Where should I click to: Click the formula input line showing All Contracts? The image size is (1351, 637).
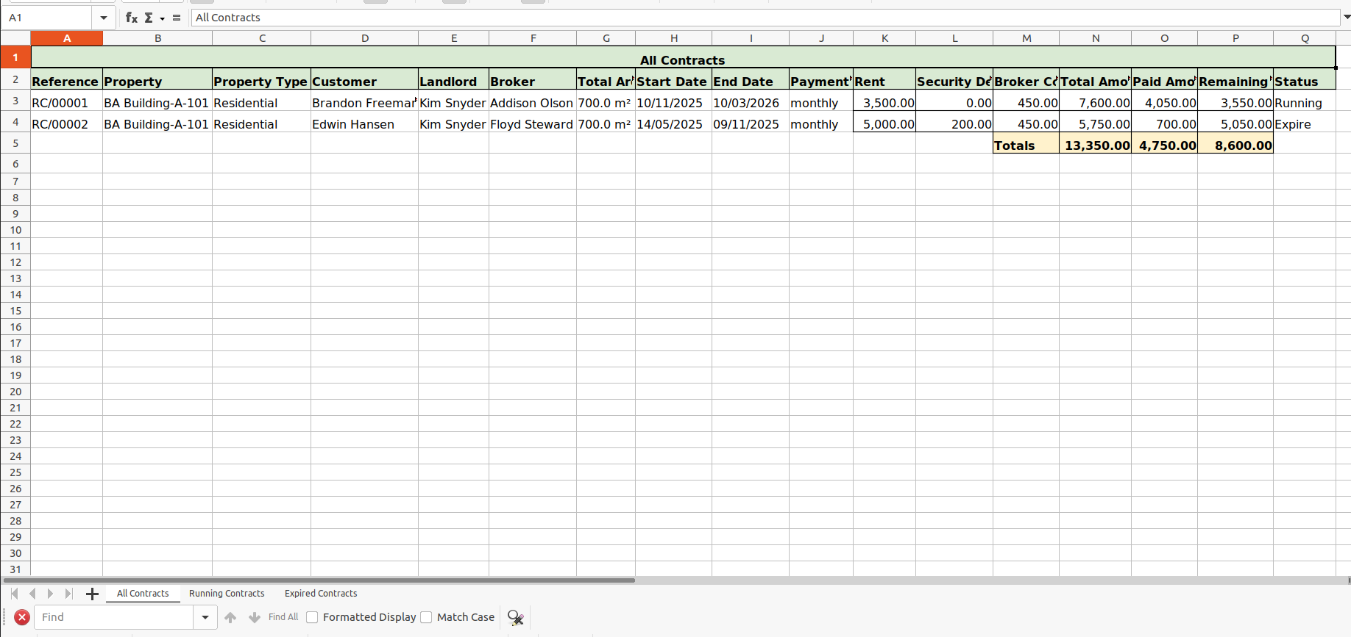(765, 18)
